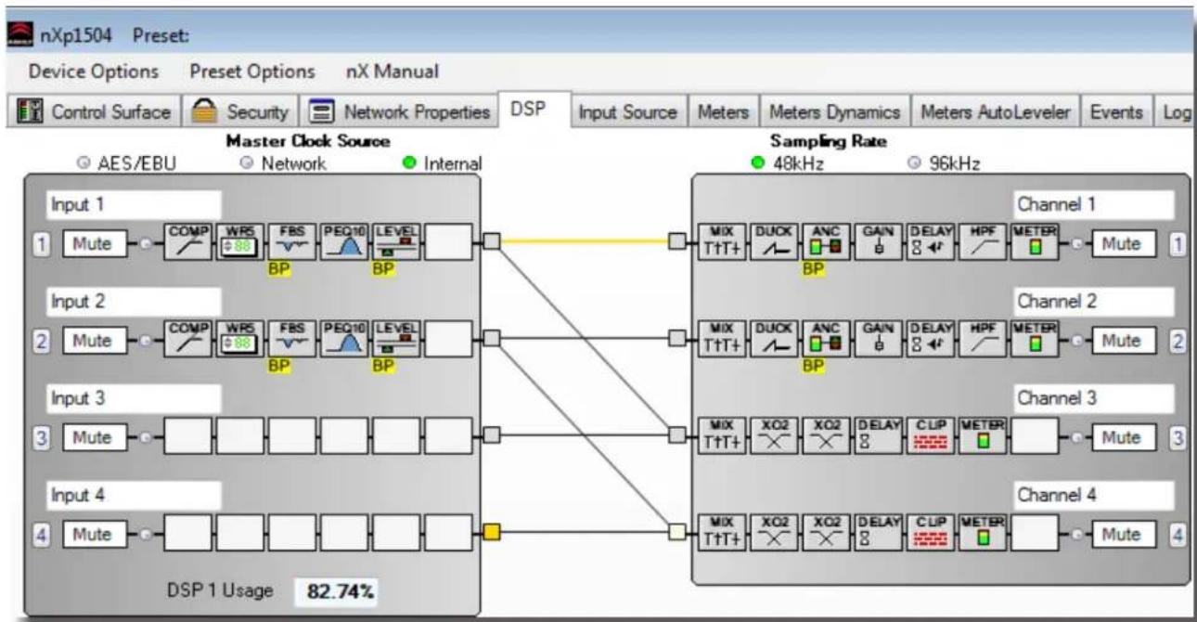This screenshot has height=622, width=1197.
Task: Select Internal master clock source
Action: (x=441, y=162)
